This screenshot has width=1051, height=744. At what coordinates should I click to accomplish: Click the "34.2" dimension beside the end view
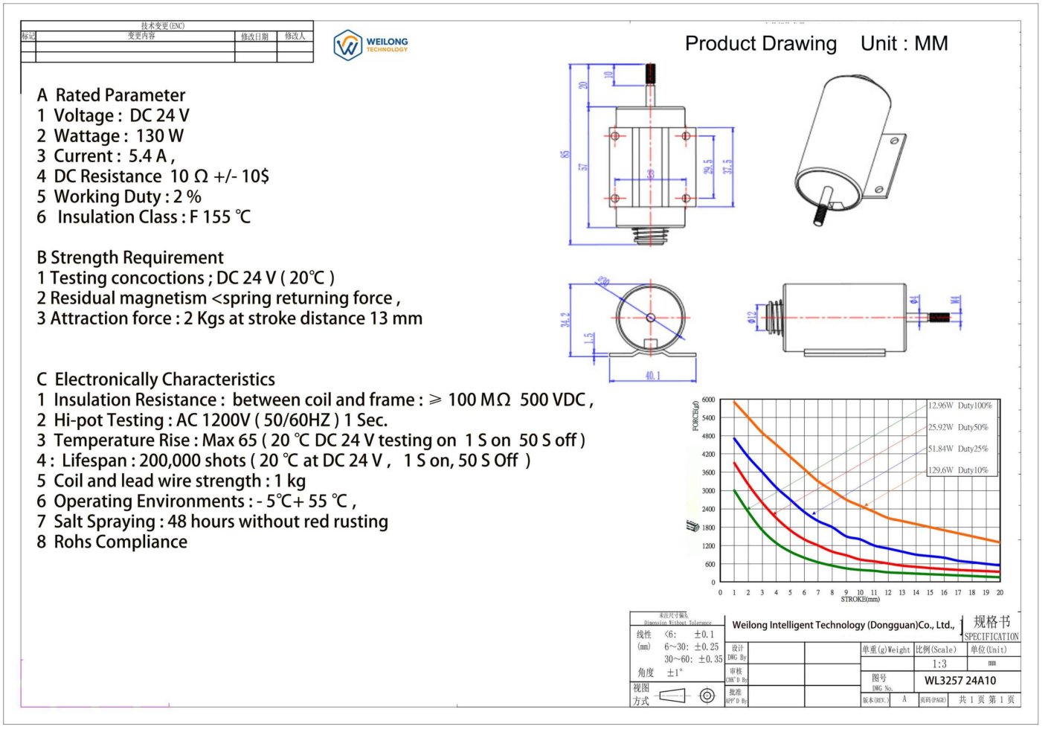click(565, 320)
